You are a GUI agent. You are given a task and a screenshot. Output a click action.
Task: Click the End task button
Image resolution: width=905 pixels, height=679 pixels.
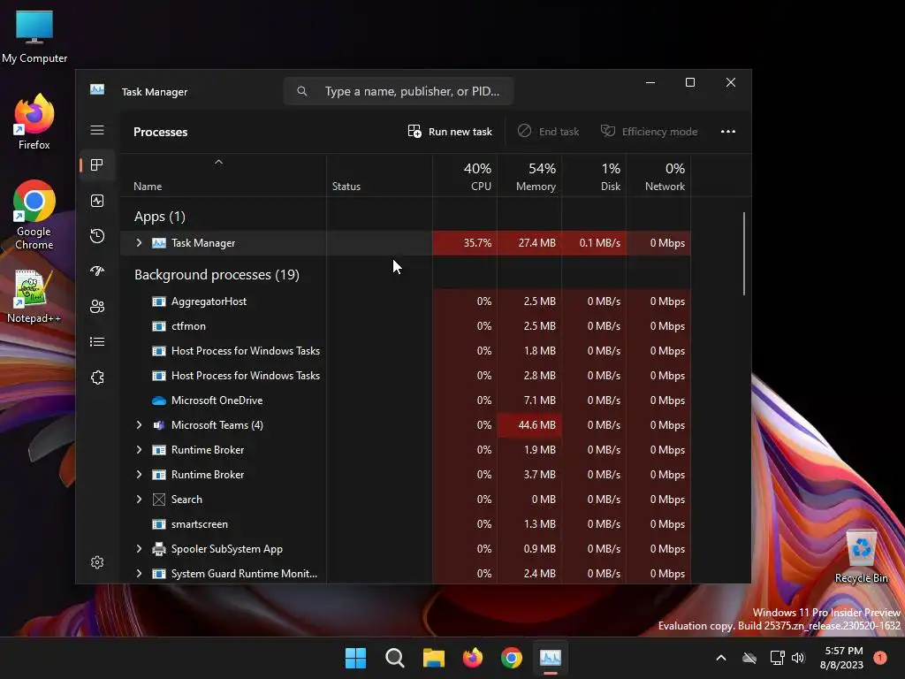(548, 132)
